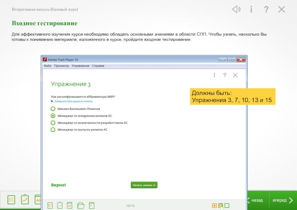
Task: Click the 'Входное тестирование' heading
Action: tap(45, 23)
